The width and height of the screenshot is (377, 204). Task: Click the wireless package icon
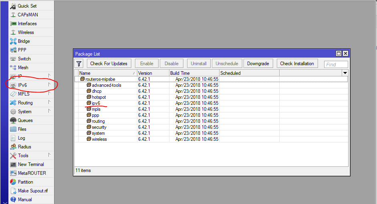pyautogui.click(x=89, y=139)
